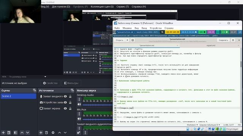Open the Устройства menu in VirtualBox
The image size is (243, 136).
[156, 28]
